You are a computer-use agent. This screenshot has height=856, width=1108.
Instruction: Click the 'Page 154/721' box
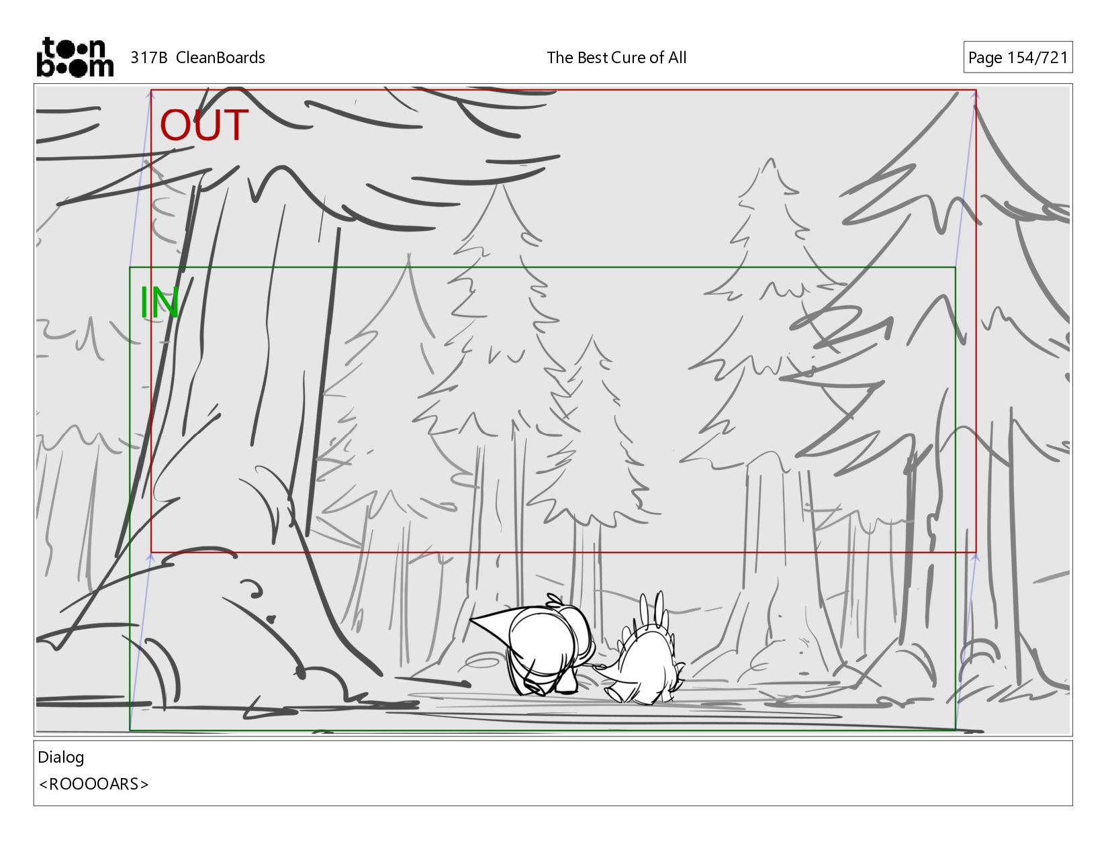tap(1017, 58)
